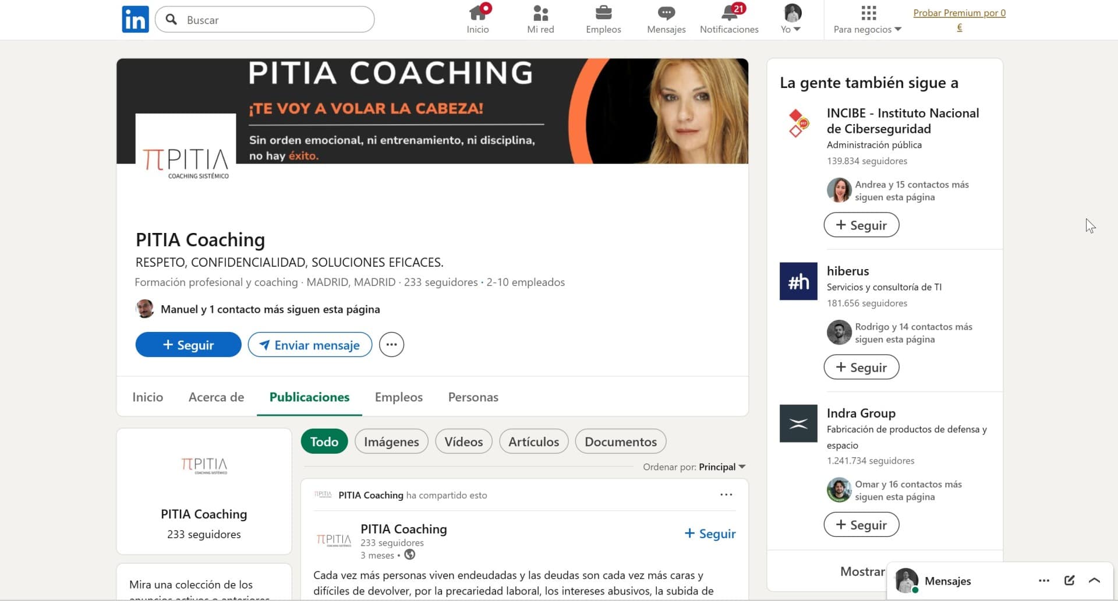Click the Enviar mensaje button
This screenshot has width=1118, height=601.
310,345
